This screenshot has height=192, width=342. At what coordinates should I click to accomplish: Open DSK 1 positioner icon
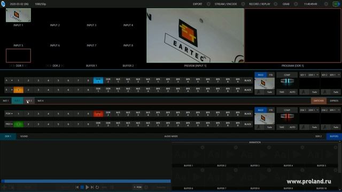(x=304, y=127)
